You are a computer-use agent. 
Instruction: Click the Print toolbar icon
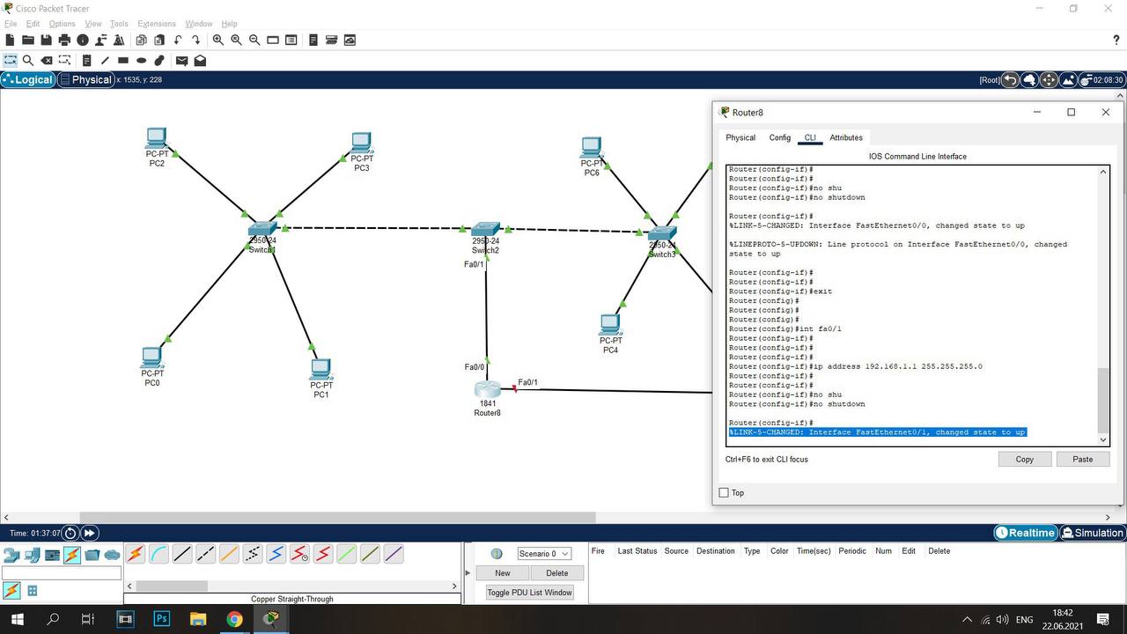point(64,40)
